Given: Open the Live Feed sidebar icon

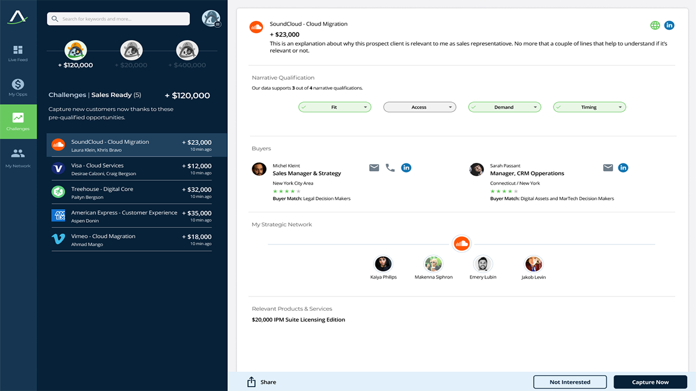Looking at the screenshot, I should coord(18,50).
